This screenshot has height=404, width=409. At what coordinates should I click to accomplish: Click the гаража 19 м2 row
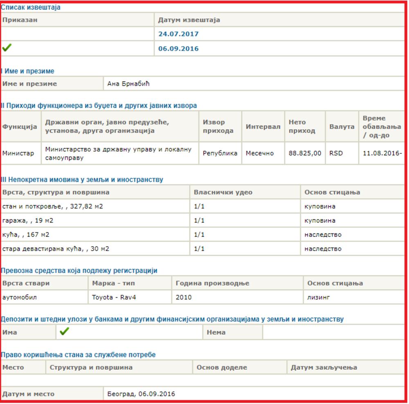(x=28, y=221)
